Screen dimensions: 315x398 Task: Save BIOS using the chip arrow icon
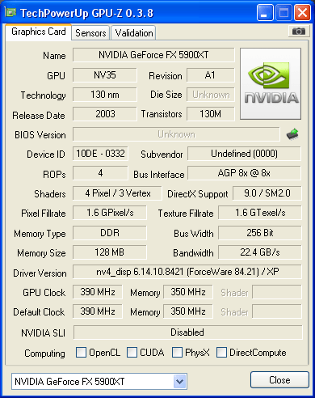(292, 134)
